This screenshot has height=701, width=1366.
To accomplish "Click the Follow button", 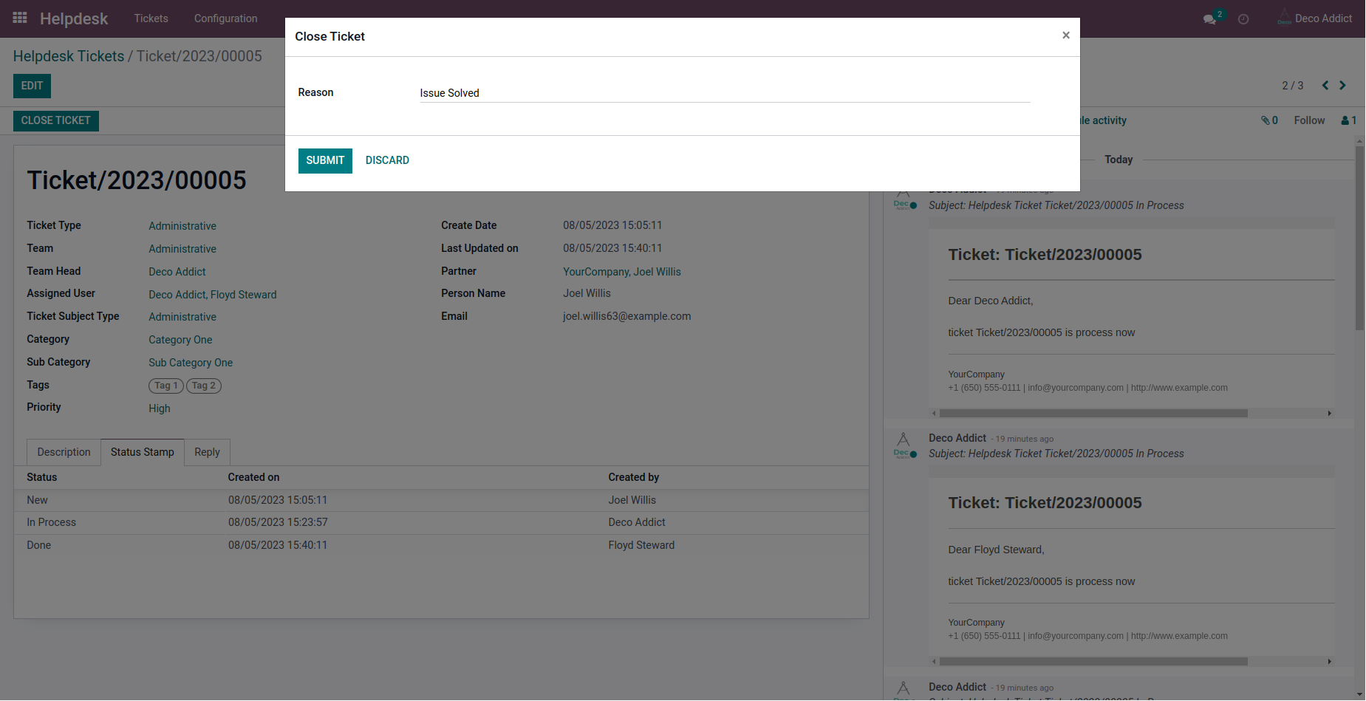I will coord(1309,120).
